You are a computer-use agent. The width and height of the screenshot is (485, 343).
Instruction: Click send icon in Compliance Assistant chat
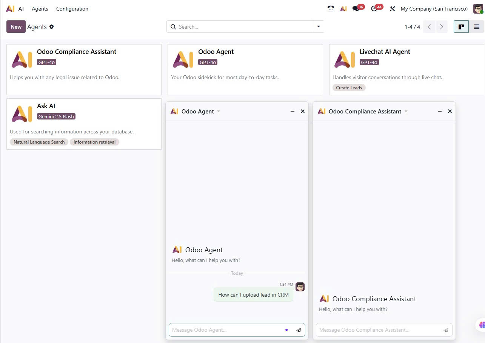tap(446, 330)
